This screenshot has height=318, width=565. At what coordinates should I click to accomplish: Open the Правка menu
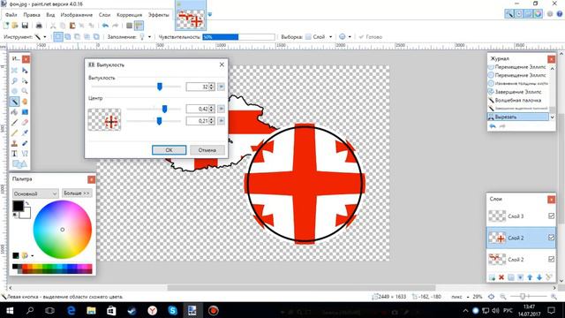point(32,15)
